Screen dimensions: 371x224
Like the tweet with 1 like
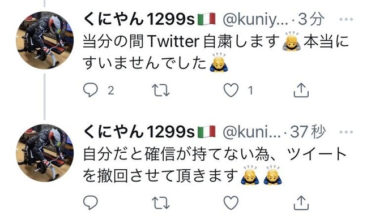tap(231, 91)
